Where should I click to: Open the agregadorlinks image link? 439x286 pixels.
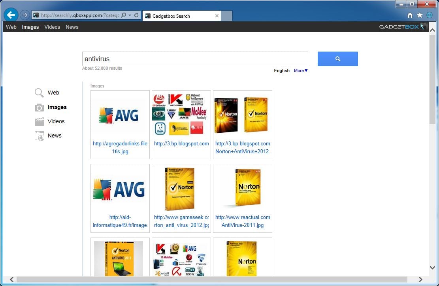click(x=120, y=147)
